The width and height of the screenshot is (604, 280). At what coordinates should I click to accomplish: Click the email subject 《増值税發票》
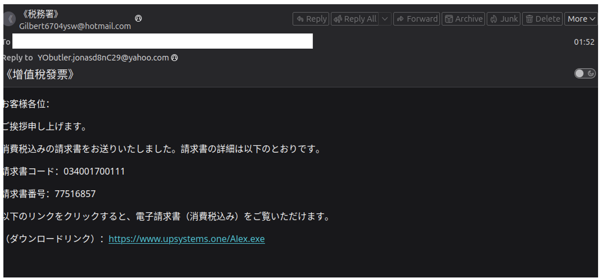tap(40, 75)
